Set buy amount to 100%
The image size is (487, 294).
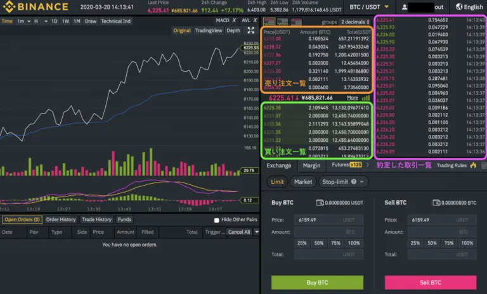coord(354,243)
